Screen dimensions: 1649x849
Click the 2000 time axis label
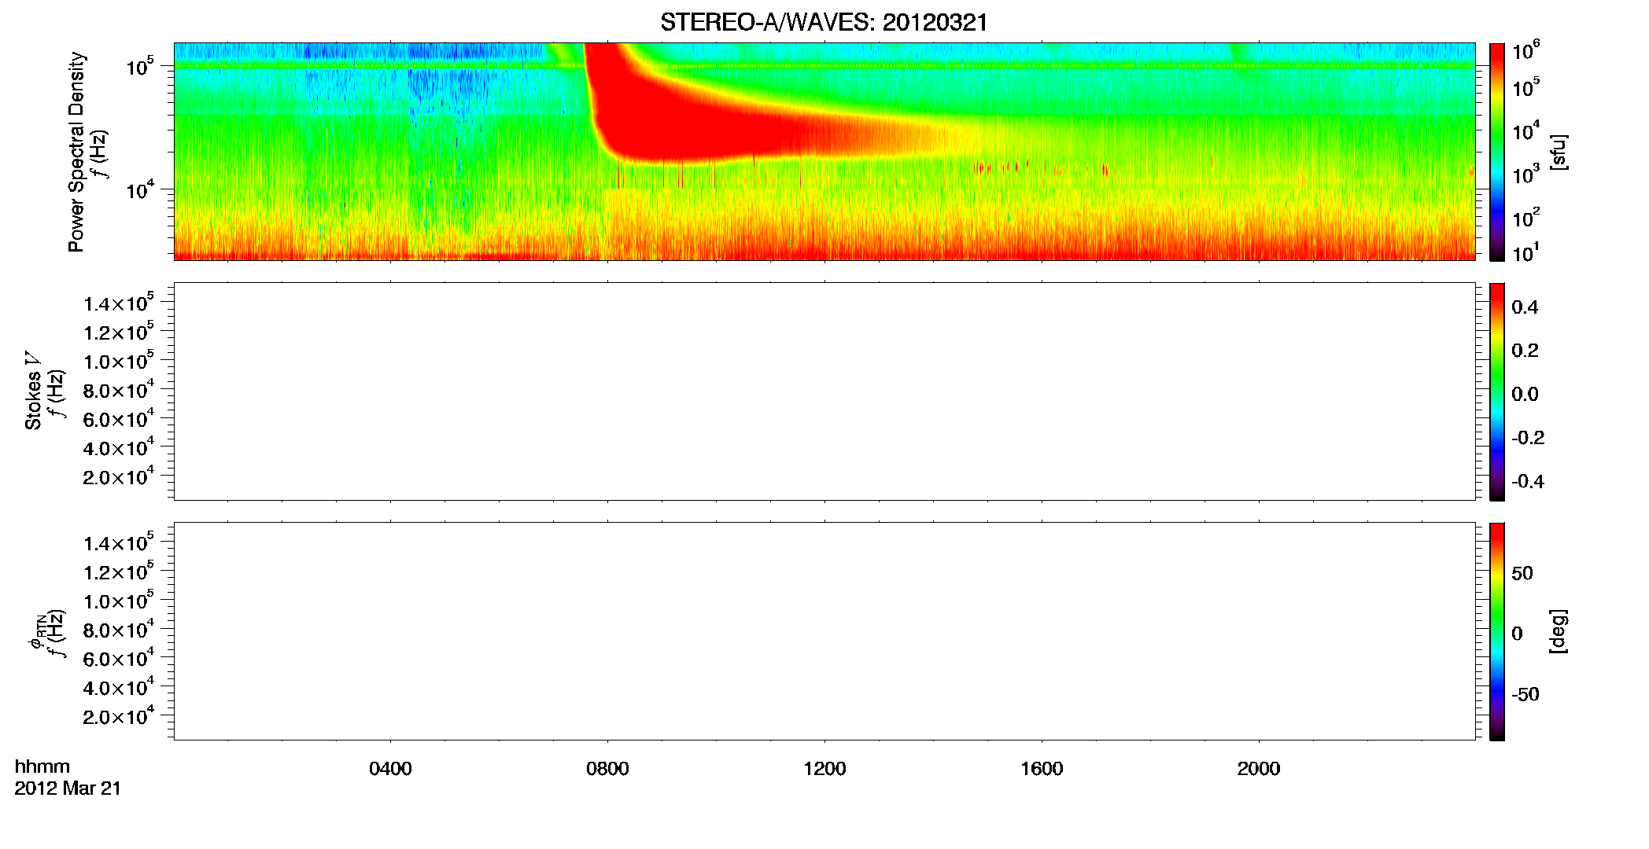1259,769
